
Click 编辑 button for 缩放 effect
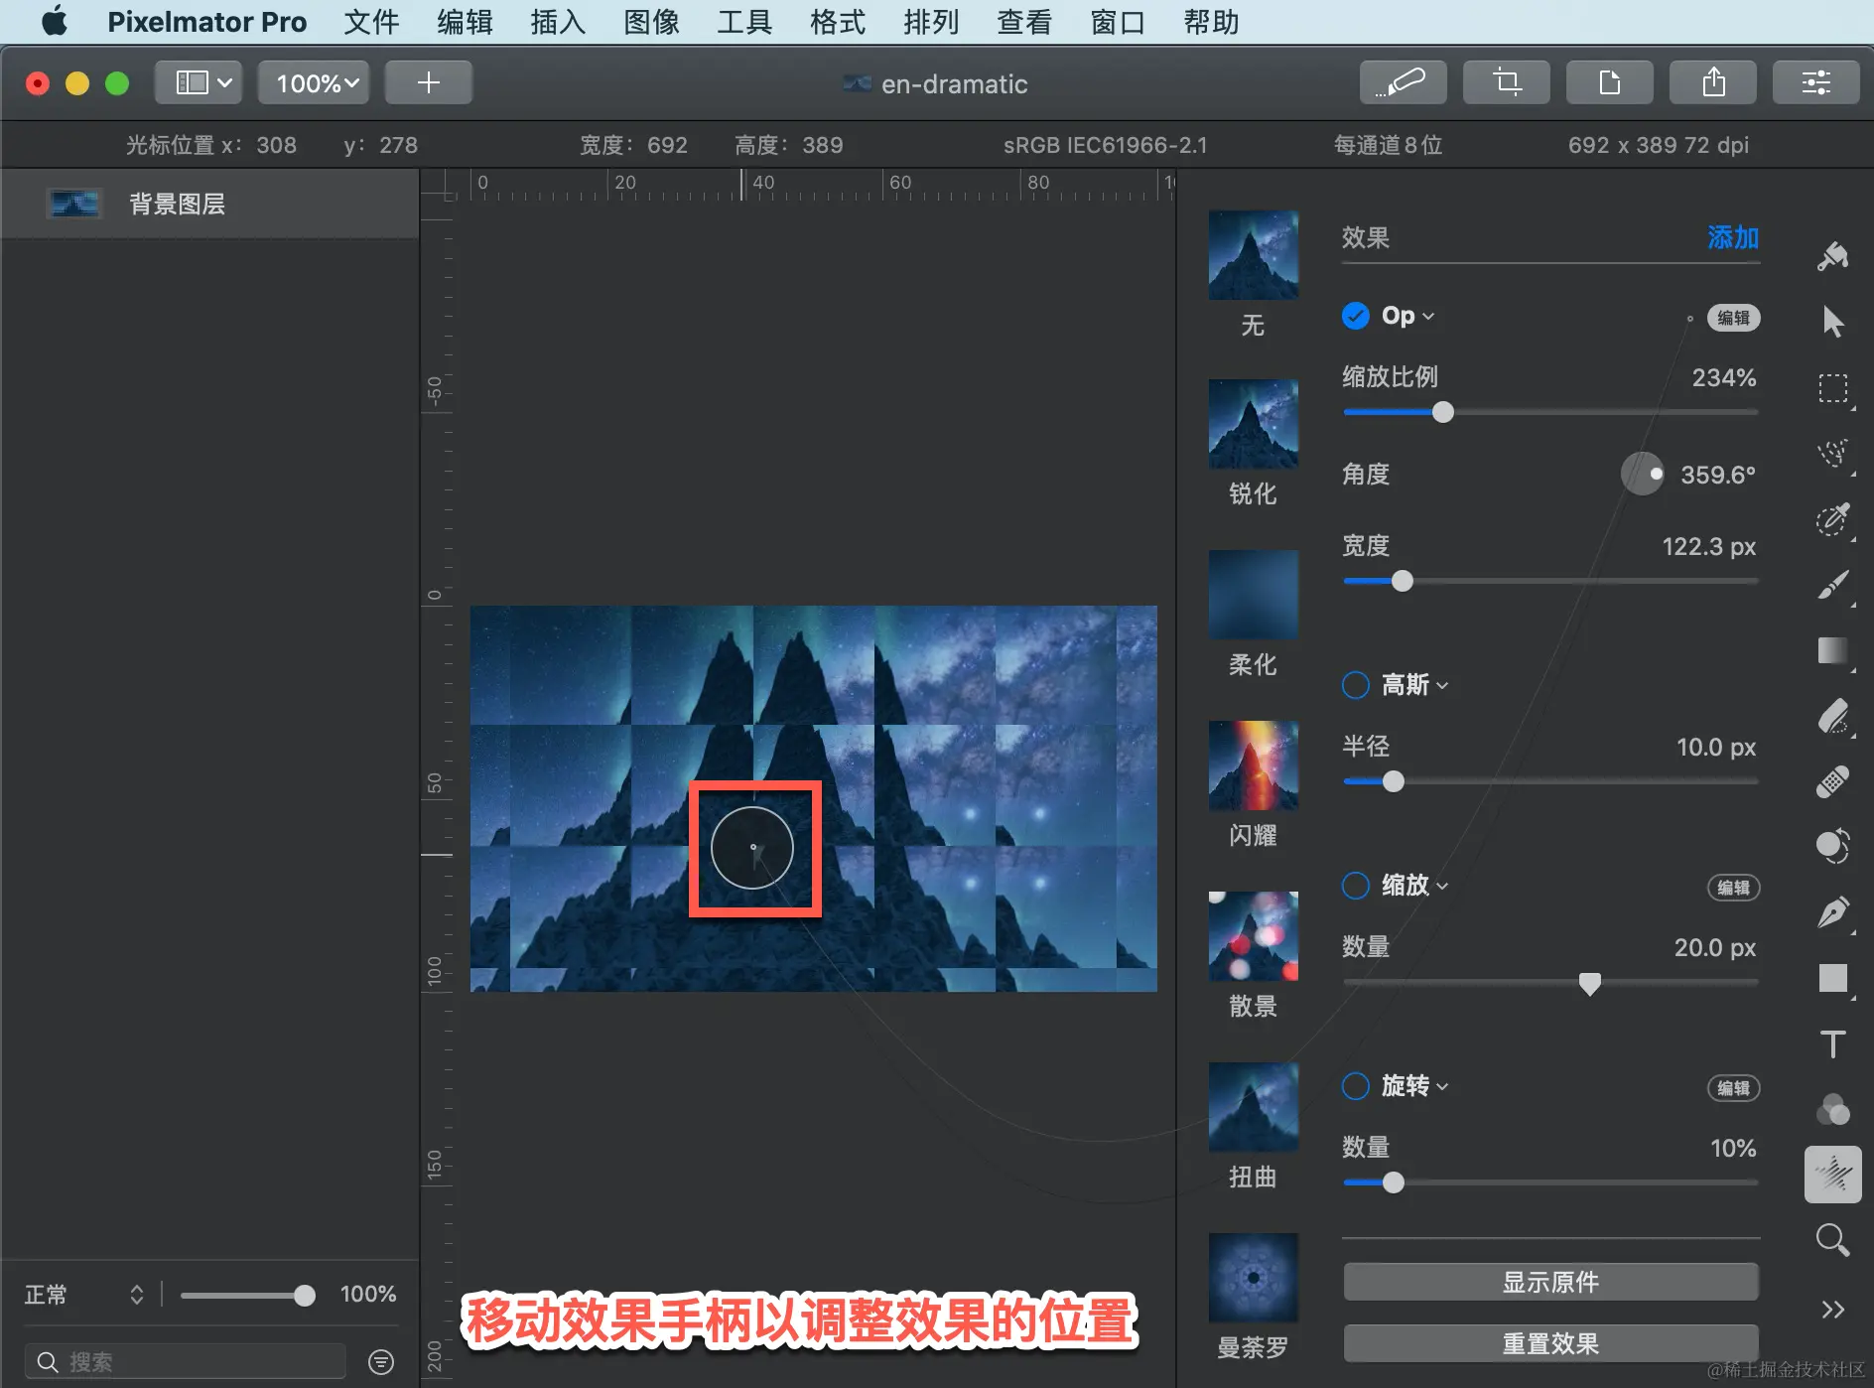tap(1733, 888)
